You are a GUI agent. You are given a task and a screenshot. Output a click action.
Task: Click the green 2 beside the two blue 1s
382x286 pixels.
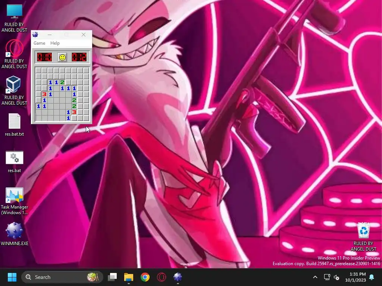point(62,82)
